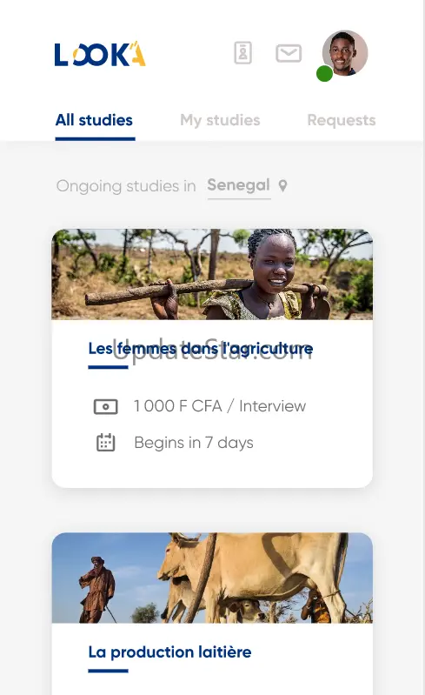This screenshot has width=425, height=695.
Task: Select the woman farmer study image
Action: point(212,274)
